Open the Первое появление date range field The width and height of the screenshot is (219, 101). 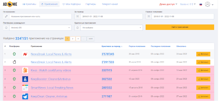click(183, 16)
